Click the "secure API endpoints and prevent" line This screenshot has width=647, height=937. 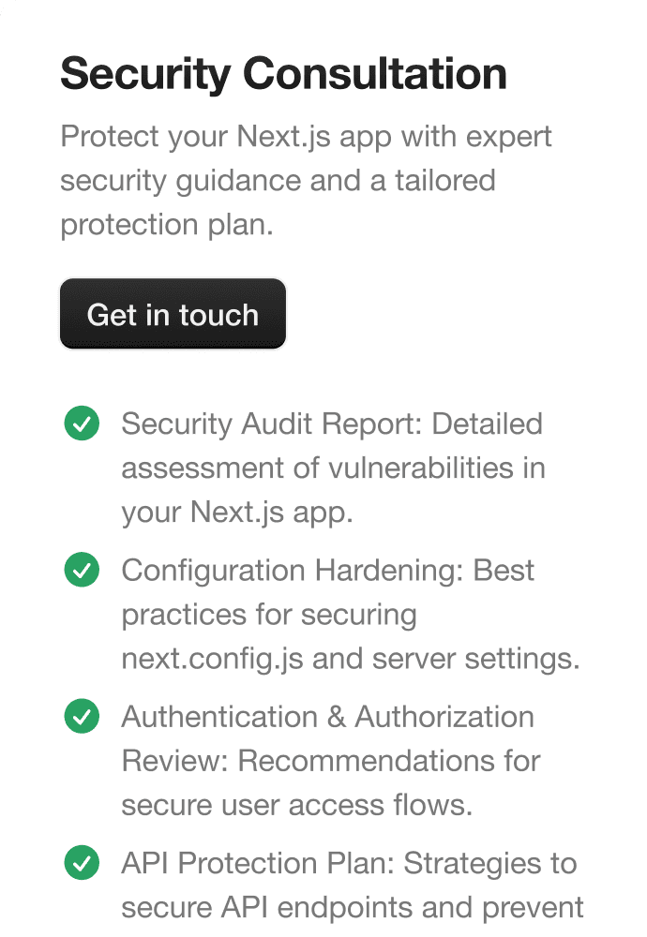pyautogui.click(x=353, y=907)
